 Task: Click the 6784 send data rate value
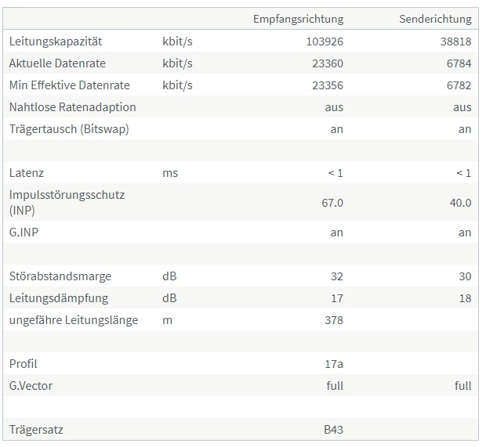tap(459, 63)
